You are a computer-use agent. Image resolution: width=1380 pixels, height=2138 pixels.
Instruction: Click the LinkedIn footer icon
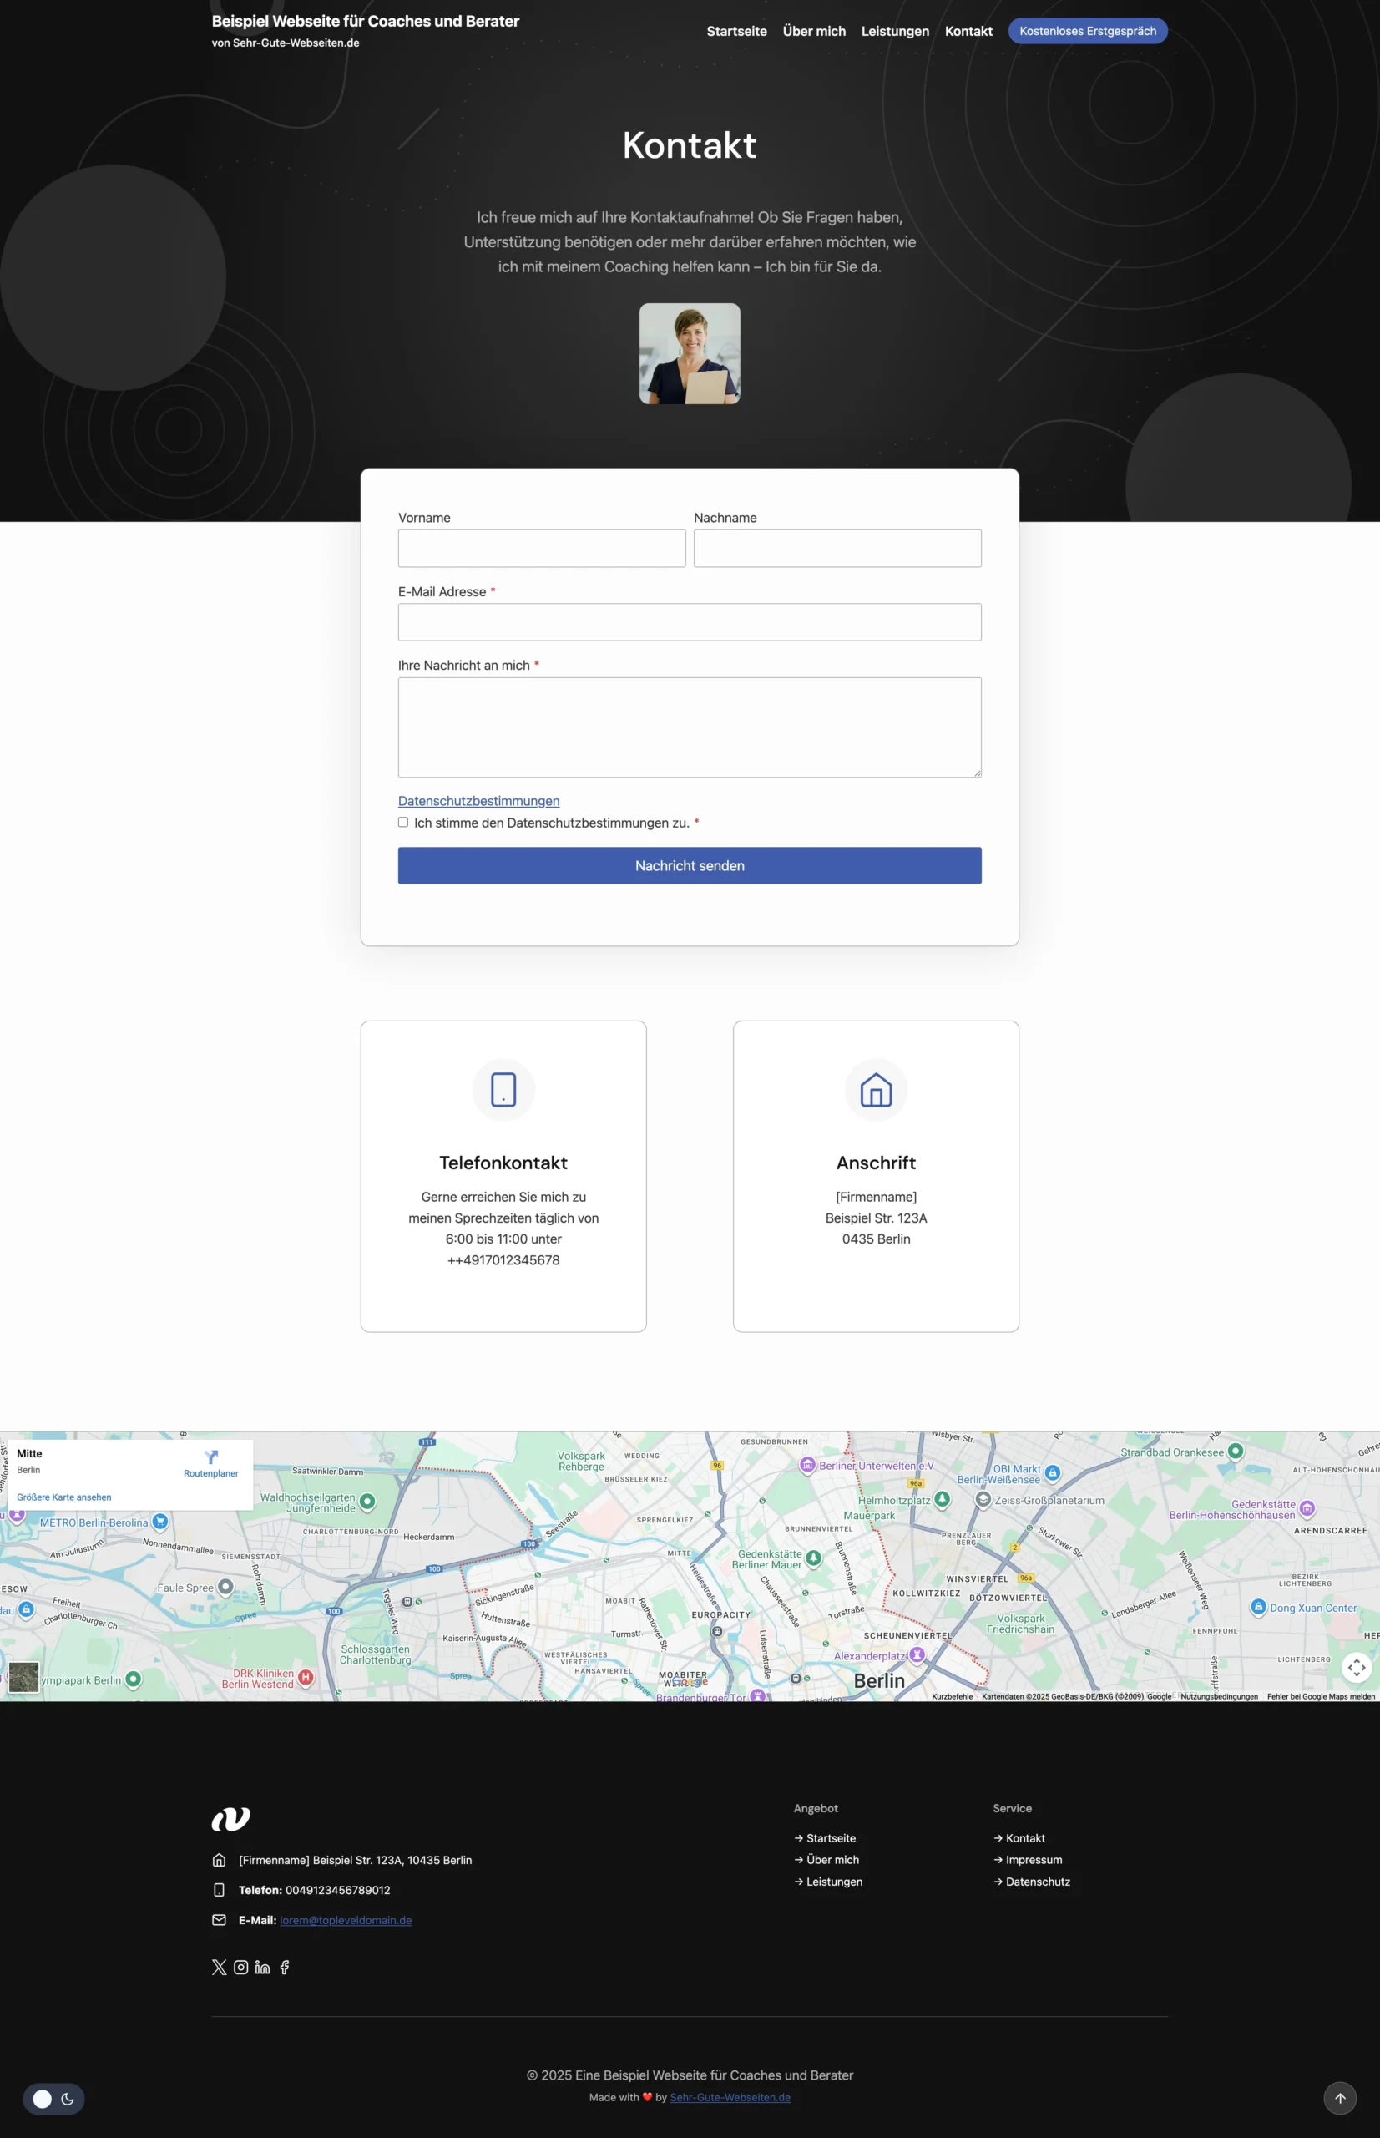[x=262, y=1967]
